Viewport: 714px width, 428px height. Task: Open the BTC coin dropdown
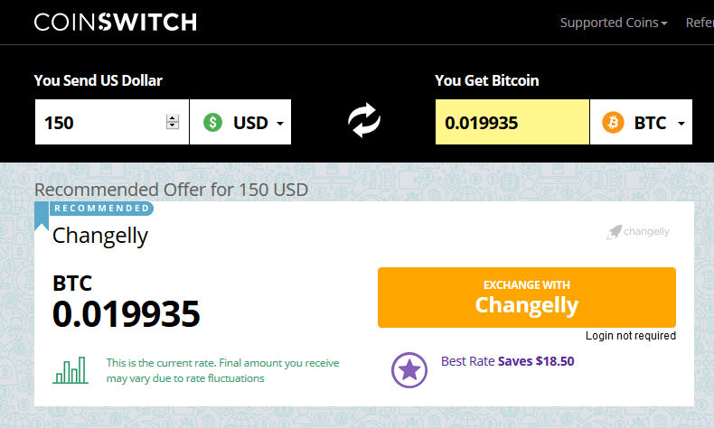click(x=641, y=122)
